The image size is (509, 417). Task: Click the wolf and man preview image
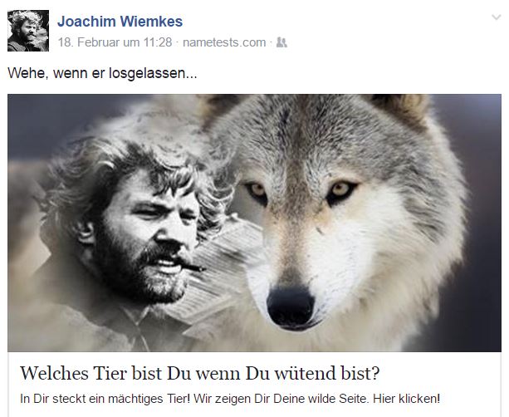pos(254,223)
